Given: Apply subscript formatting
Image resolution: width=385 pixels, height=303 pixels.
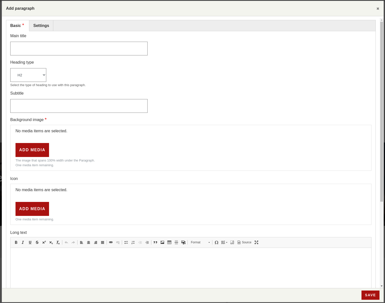Looking at the screenshot, I should (51, 242).
